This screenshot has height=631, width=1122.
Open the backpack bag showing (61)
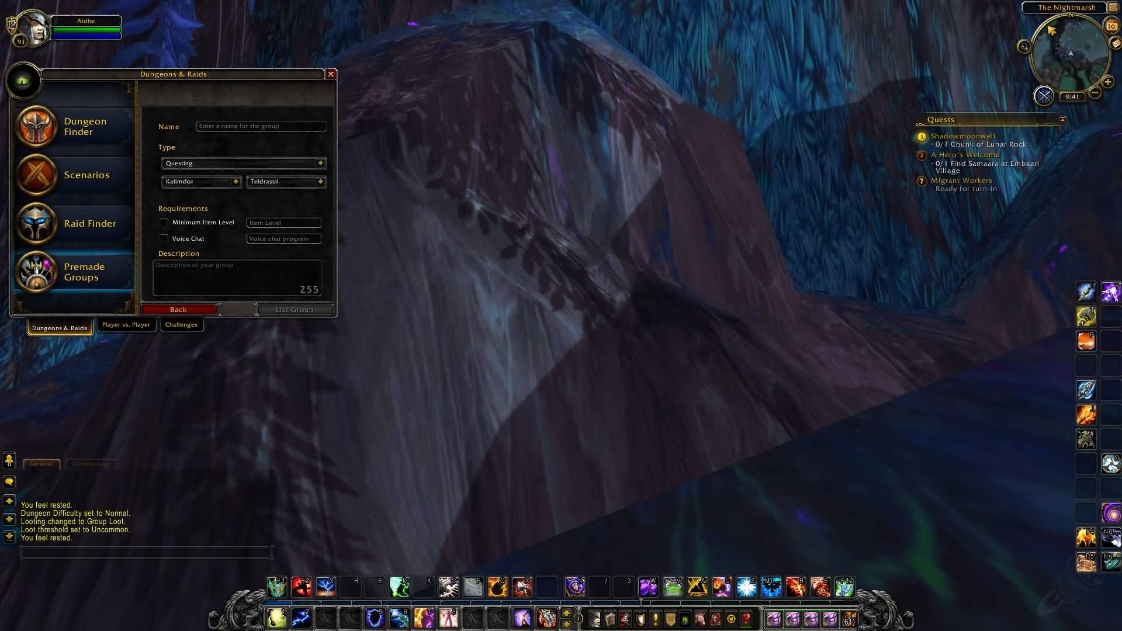tap(848, 619)
